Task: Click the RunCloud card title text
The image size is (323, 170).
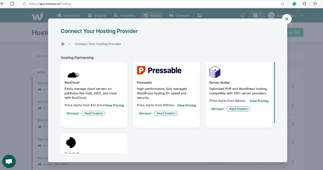Action: coord(72,83)
